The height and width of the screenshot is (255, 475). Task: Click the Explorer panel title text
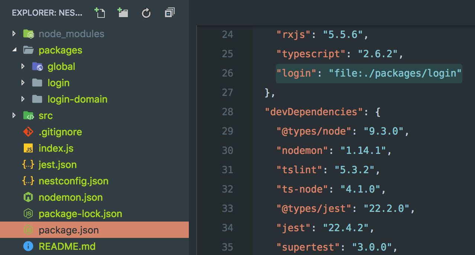click(x=47, y=13)
